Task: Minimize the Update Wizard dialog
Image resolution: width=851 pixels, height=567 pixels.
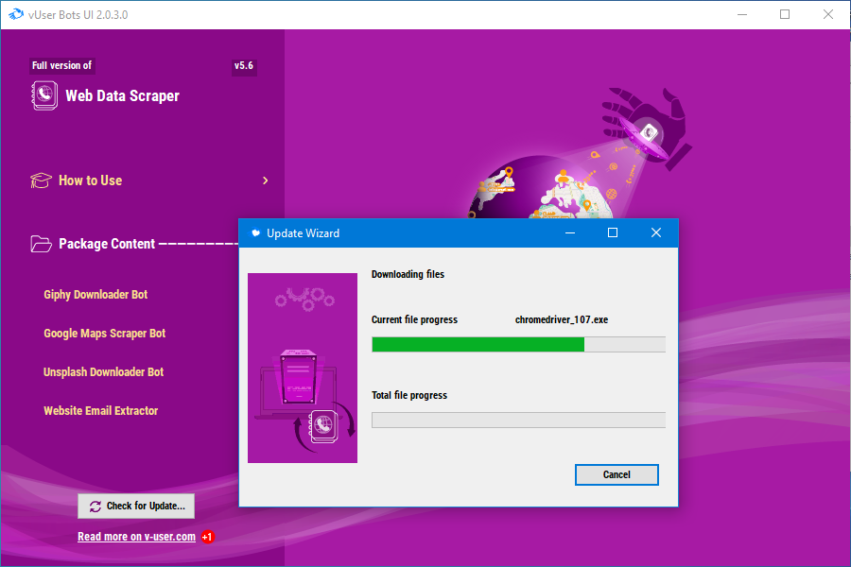Action: pos(570,232)
